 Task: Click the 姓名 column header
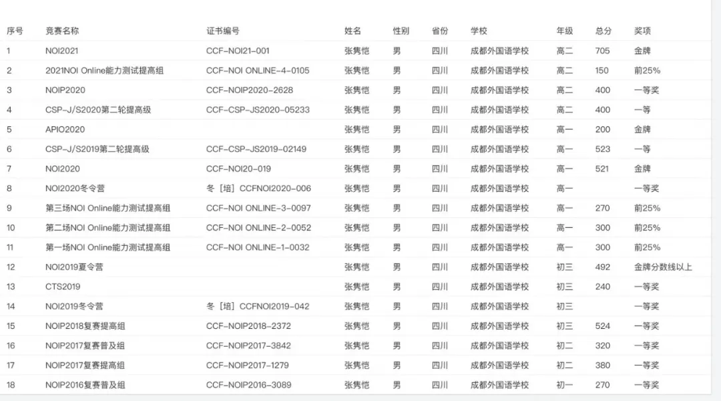click(352, 31)
